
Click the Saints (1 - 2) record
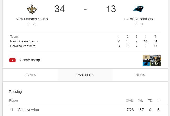(x=32, y=24)
